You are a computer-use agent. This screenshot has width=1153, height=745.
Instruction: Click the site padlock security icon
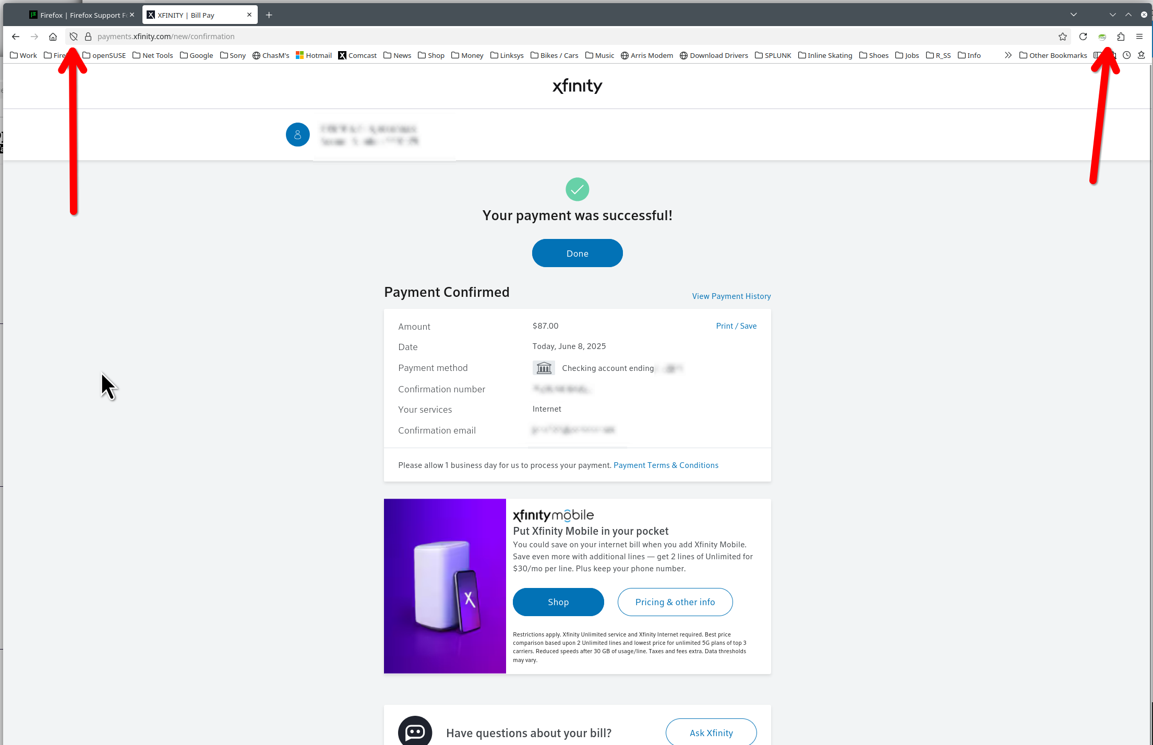pyautogui.click(x=88, y=37)
